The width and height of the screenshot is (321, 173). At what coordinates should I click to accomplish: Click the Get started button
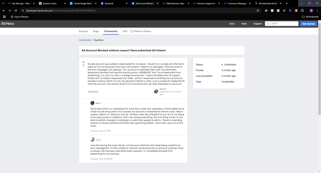(x=308, y=24)
